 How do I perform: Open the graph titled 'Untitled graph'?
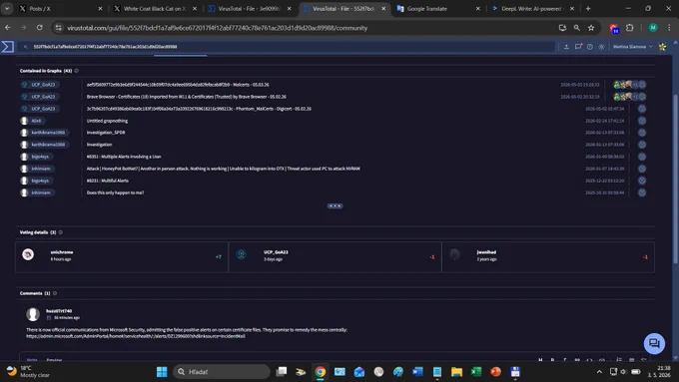tap(107, 121)
